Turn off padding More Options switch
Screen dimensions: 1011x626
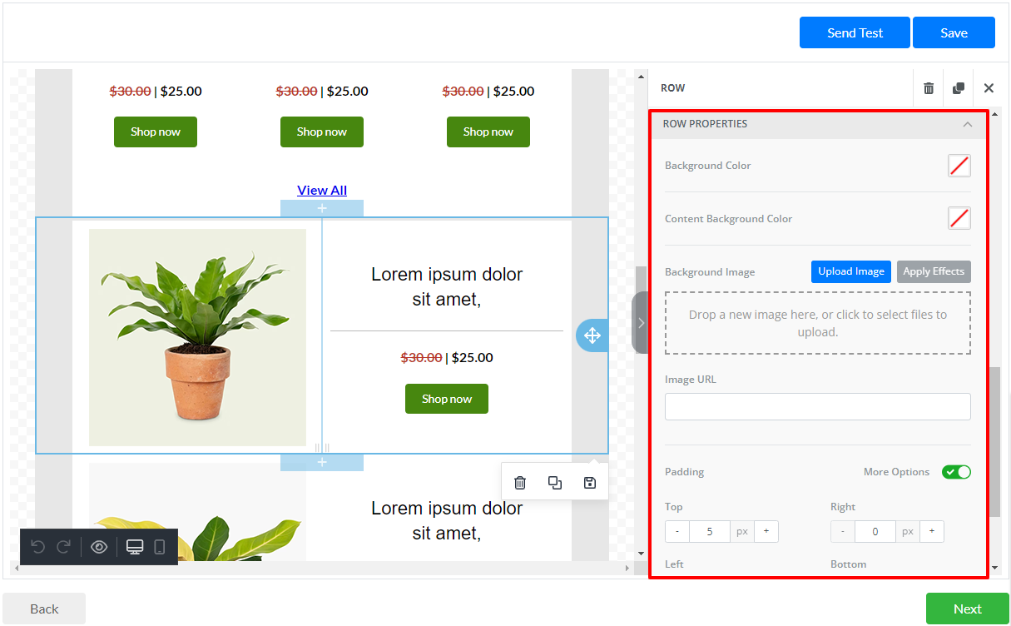click(956, 472)
